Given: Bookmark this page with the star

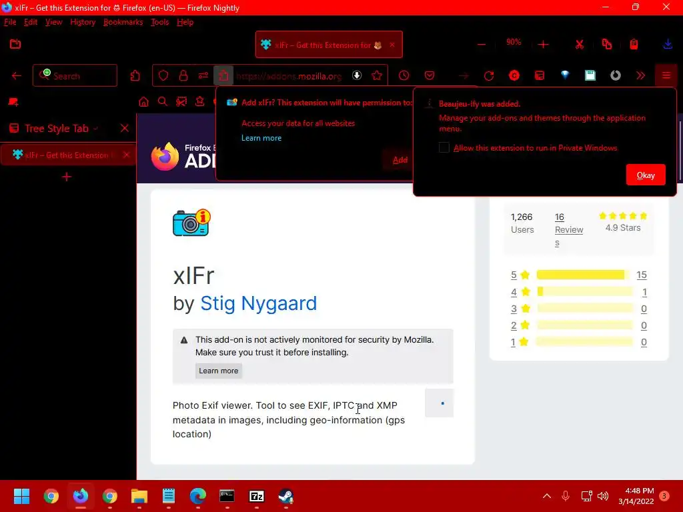Looking at the screenshot, I should click(377, 76).
